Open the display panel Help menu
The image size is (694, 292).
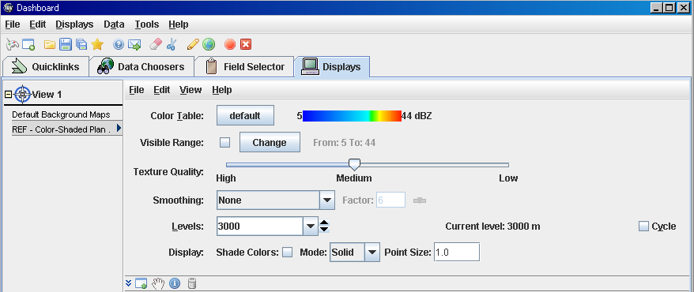click(x=222, y=90)
